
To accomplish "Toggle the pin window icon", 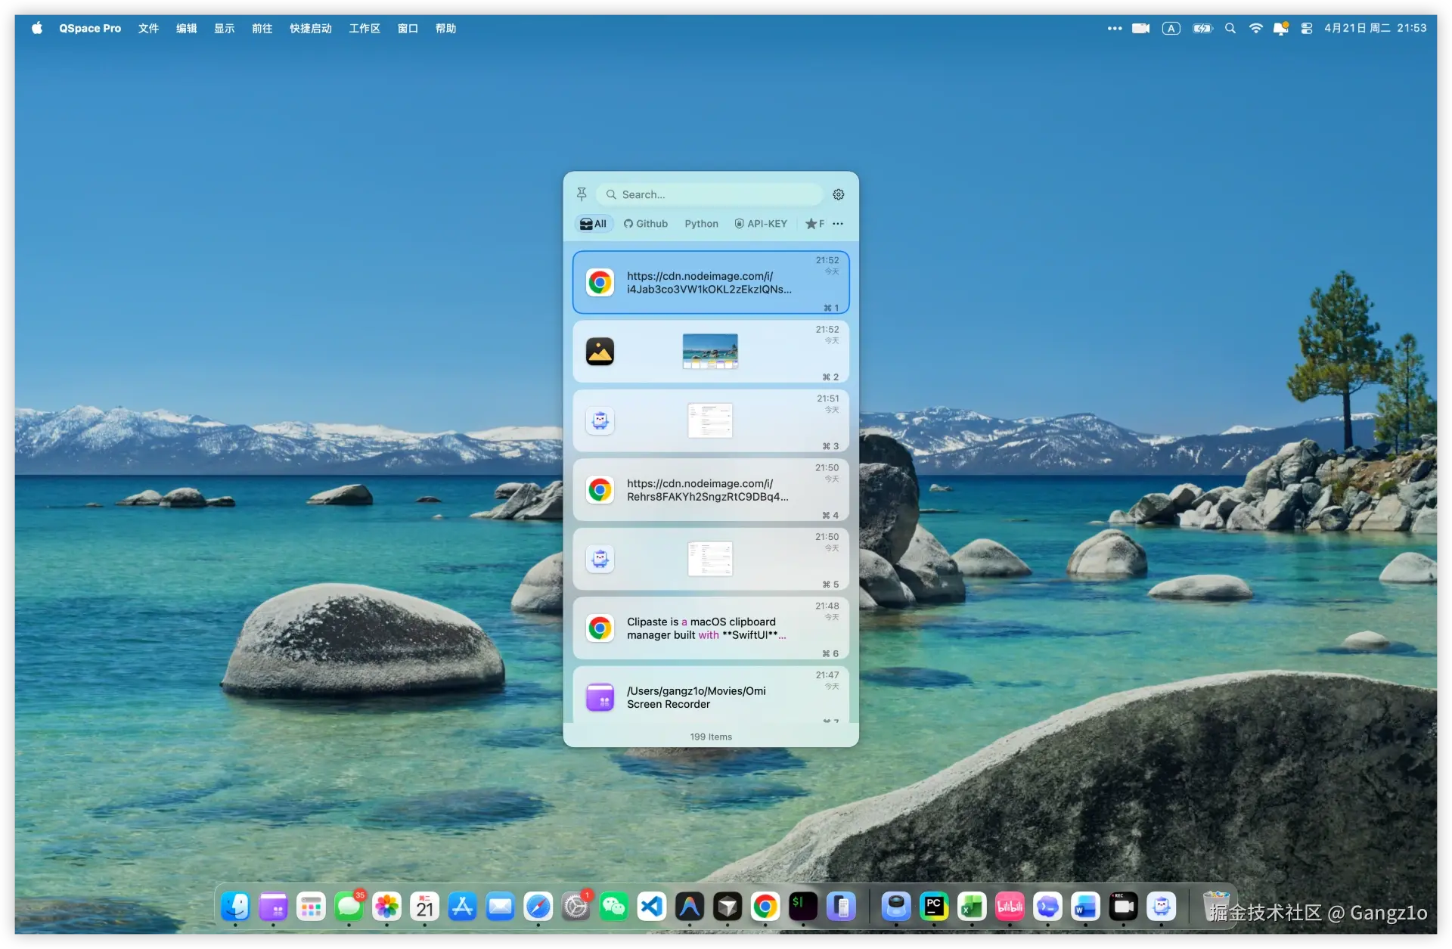I will pyautogui.click(x=581, y=194).
